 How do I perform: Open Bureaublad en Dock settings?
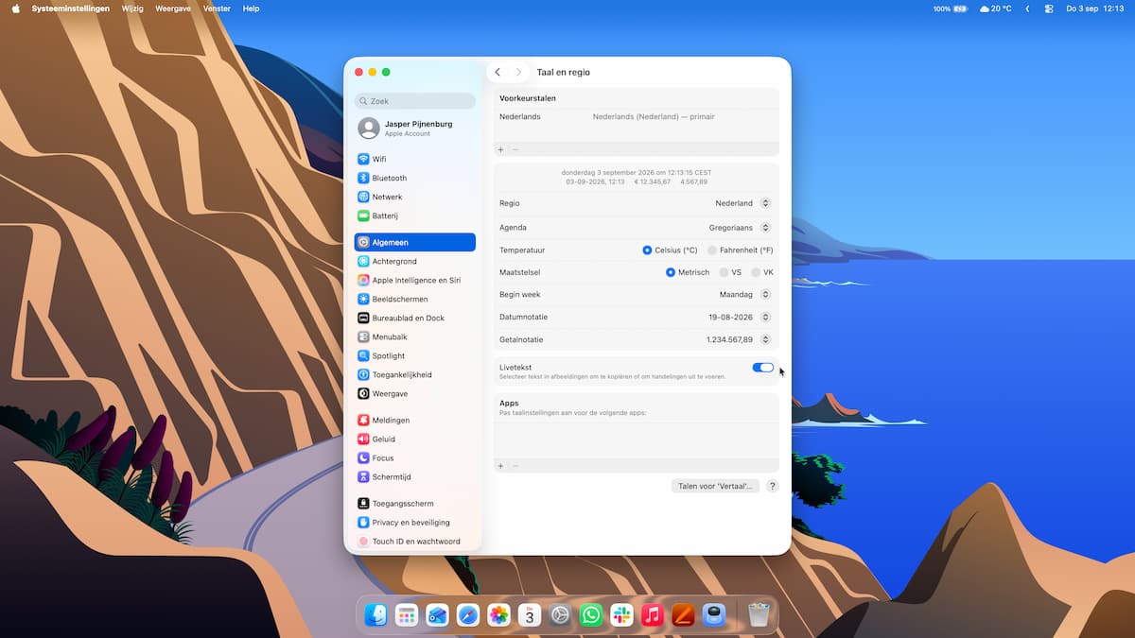(x=414, y=318)
